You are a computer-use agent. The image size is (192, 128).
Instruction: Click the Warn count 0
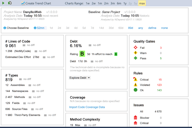(x=161, y=53)
